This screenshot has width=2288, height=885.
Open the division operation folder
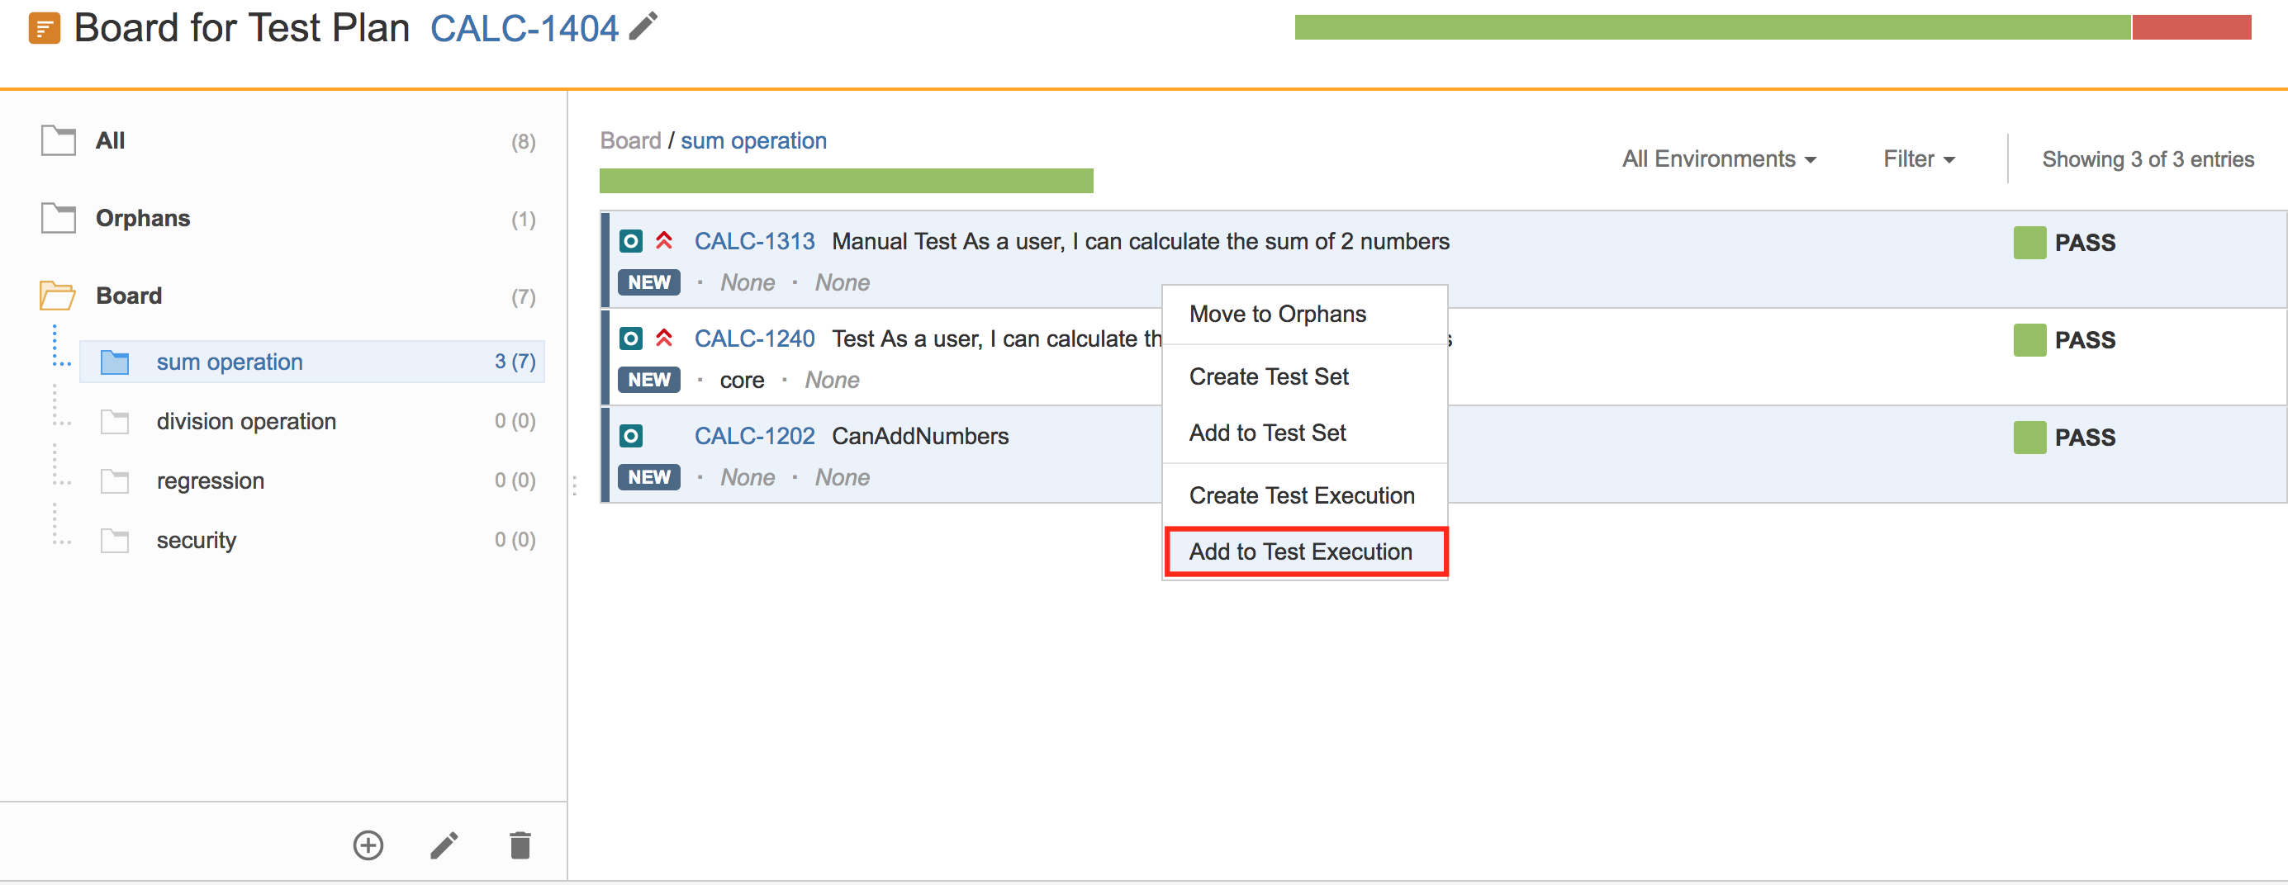point(246,422)
